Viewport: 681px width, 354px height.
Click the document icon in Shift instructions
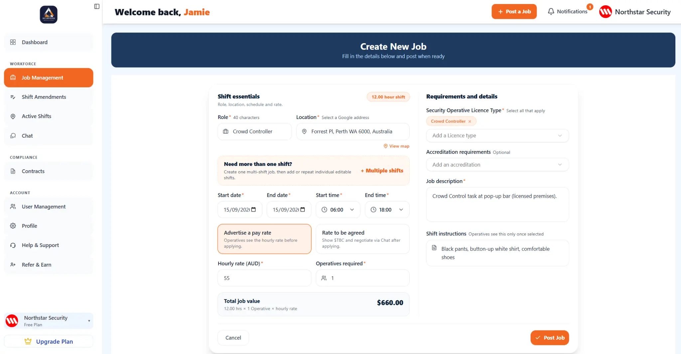(x=434, y=248)
